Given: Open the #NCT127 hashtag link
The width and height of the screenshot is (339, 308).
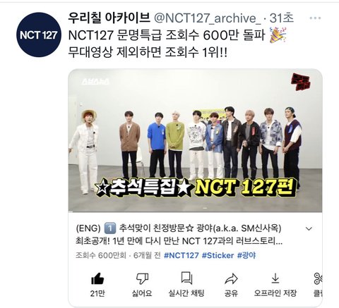Looking at the screenshot, I should [x=182, y=255].
